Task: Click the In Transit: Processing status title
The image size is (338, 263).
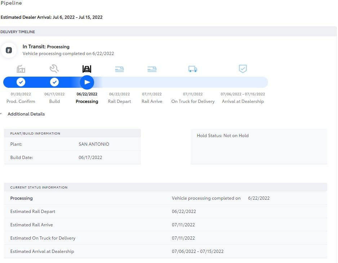Action: click(46, 47)
